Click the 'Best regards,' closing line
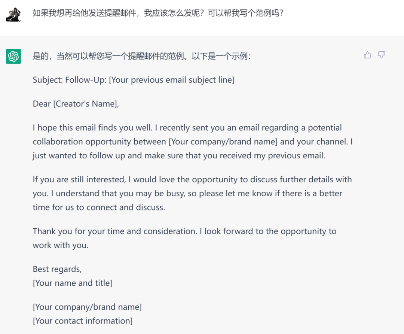The image size is (404, 334). (x=57, y=269)
